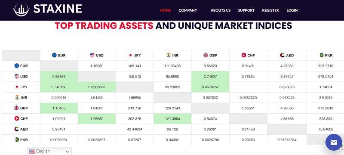Click the GBP flag in the row header

pos(16,108)
